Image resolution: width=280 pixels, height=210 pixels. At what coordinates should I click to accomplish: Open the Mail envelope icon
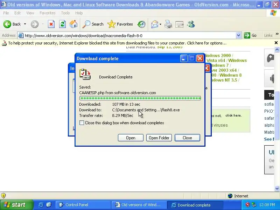tap(154, 24)
